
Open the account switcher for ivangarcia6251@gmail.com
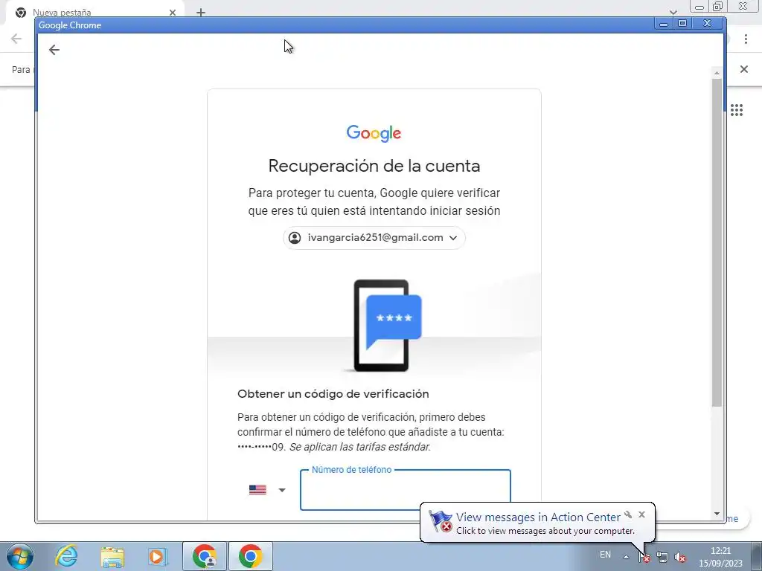tap(374, 238)
